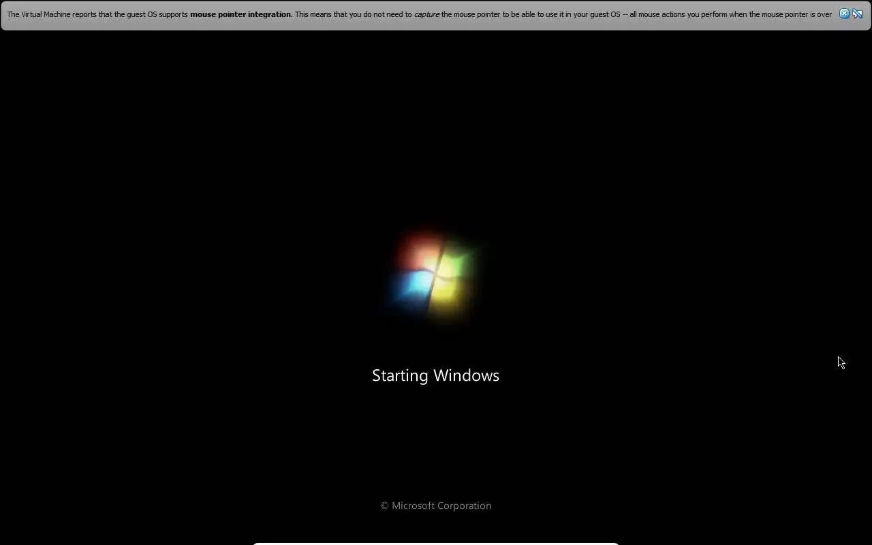The width and height of the screenshot is (872, 545).
Task: Click the mouse pointer integration message text
Action: (x=419, y=14)
